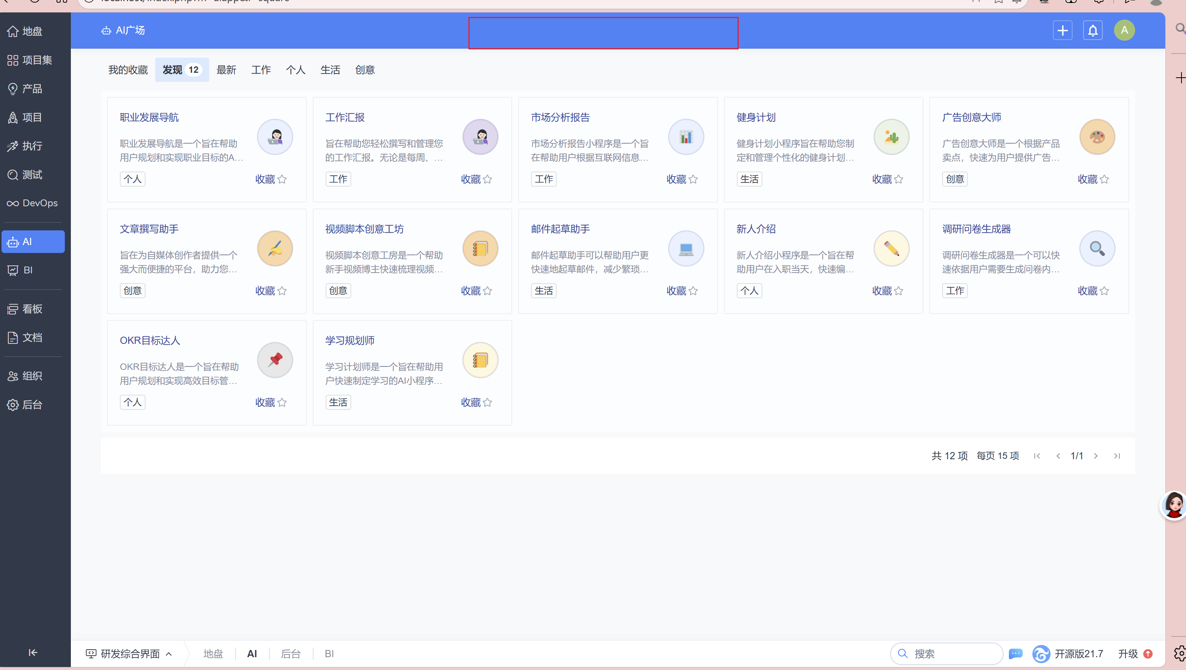Switch to the 我的收藏 tab
The image size is (1186, 670).
[127, 69]
